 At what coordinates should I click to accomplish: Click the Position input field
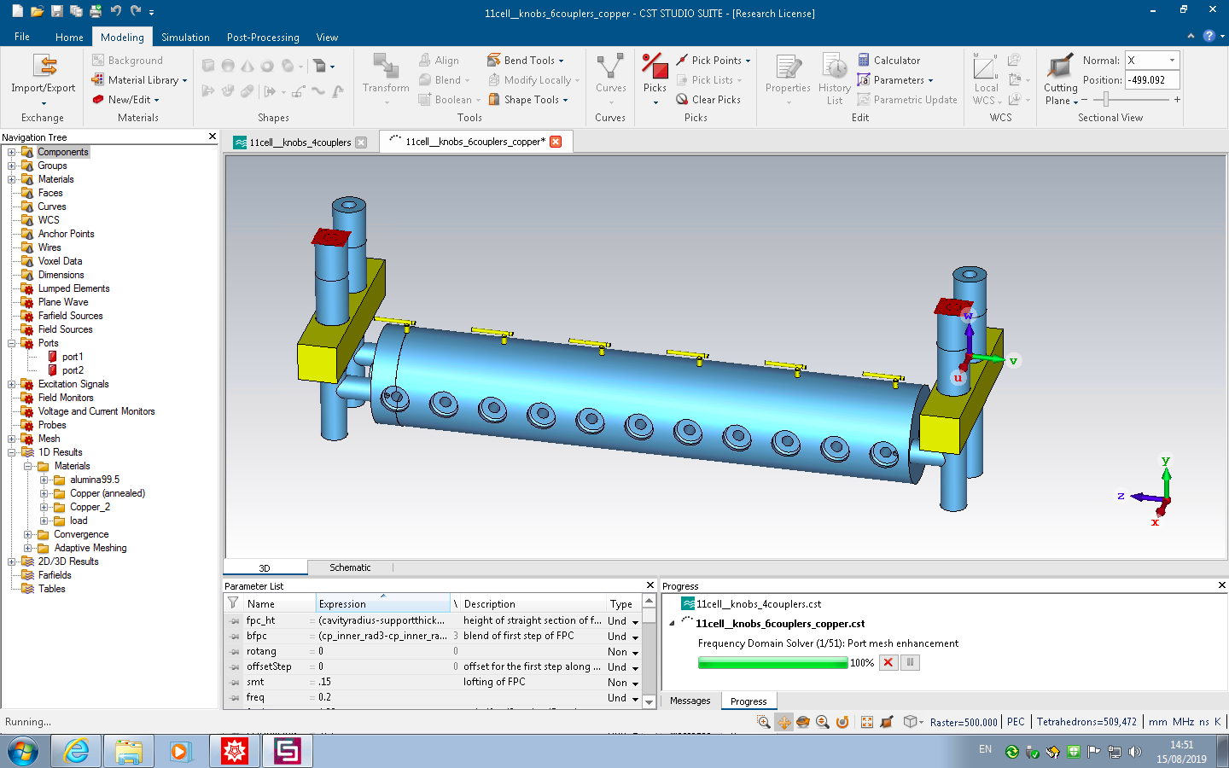coord(1151,80)
